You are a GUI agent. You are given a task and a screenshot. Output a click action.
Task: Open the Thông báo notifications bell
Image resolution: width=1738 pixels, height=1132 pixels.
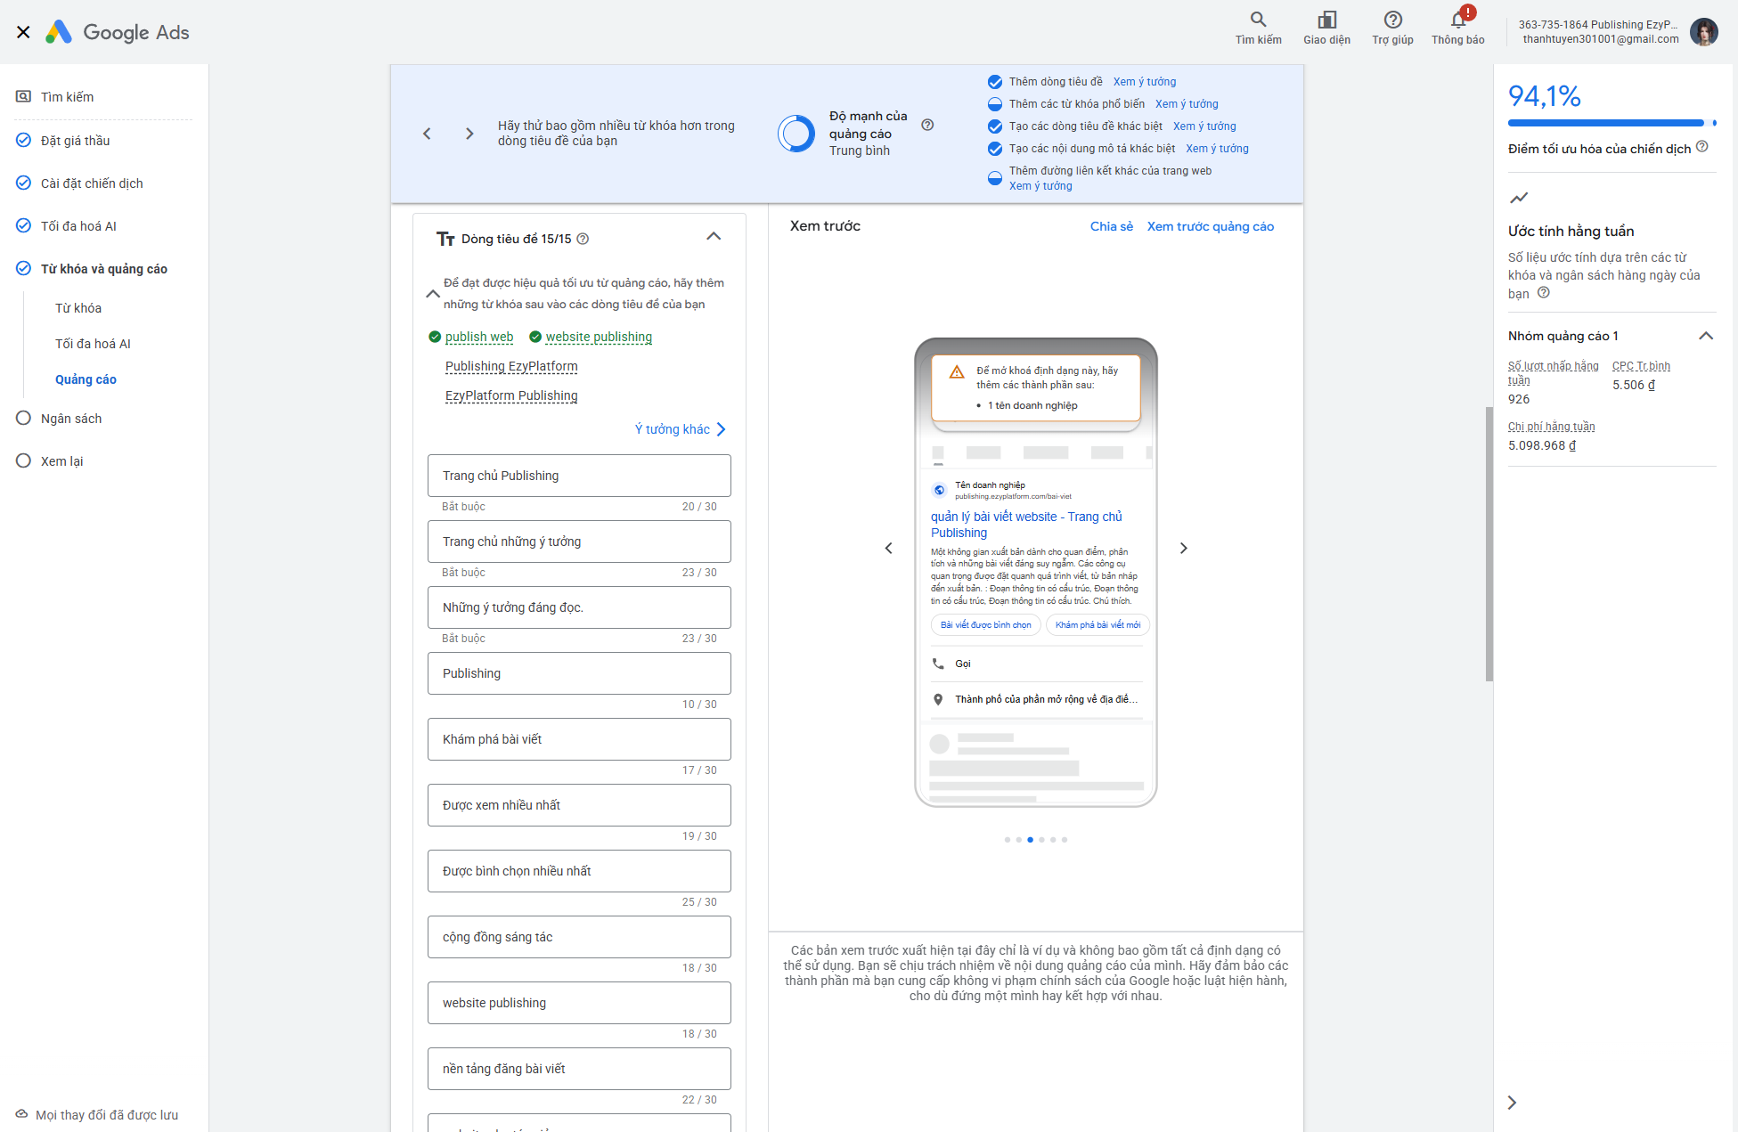[1458, 20]
